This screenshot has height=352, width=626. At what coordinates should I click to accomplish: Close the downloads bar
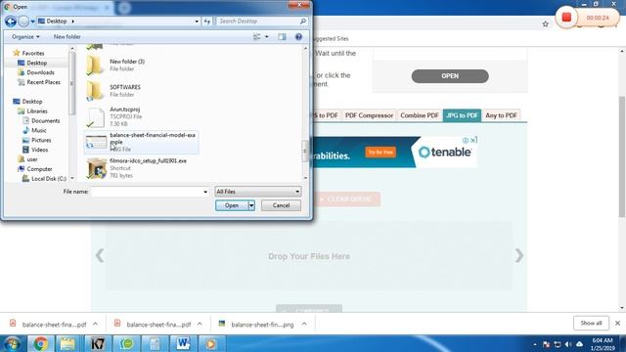click(x=617, y=324)
